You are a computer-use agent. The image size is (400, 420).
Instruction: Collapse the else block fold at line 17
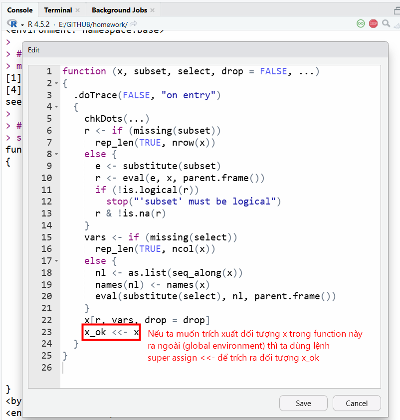56,261
